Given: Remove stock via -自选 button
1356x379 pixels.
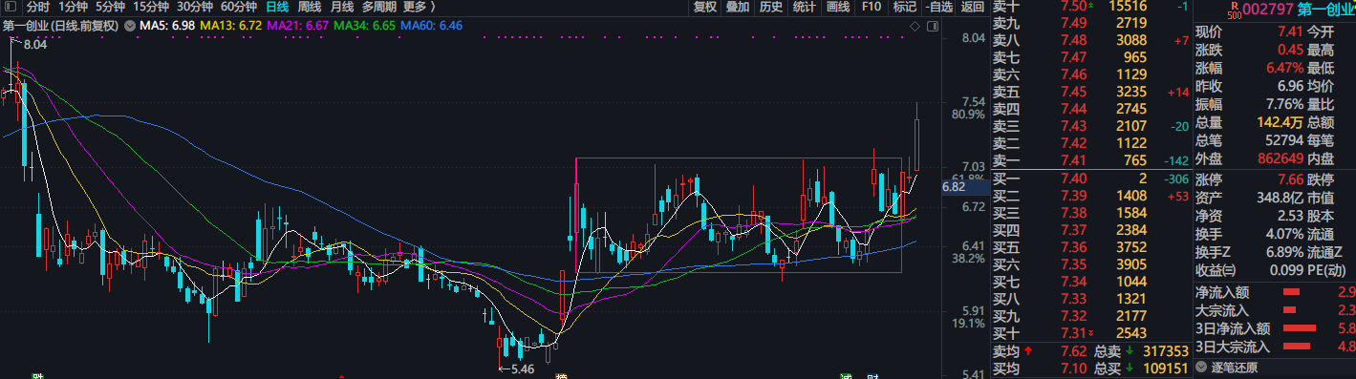Looking at the screenshot, I should (938, 7).
